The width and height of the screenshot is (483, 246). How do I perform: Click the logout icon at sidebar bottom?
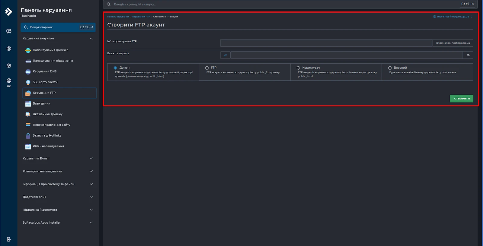[9, 239]
